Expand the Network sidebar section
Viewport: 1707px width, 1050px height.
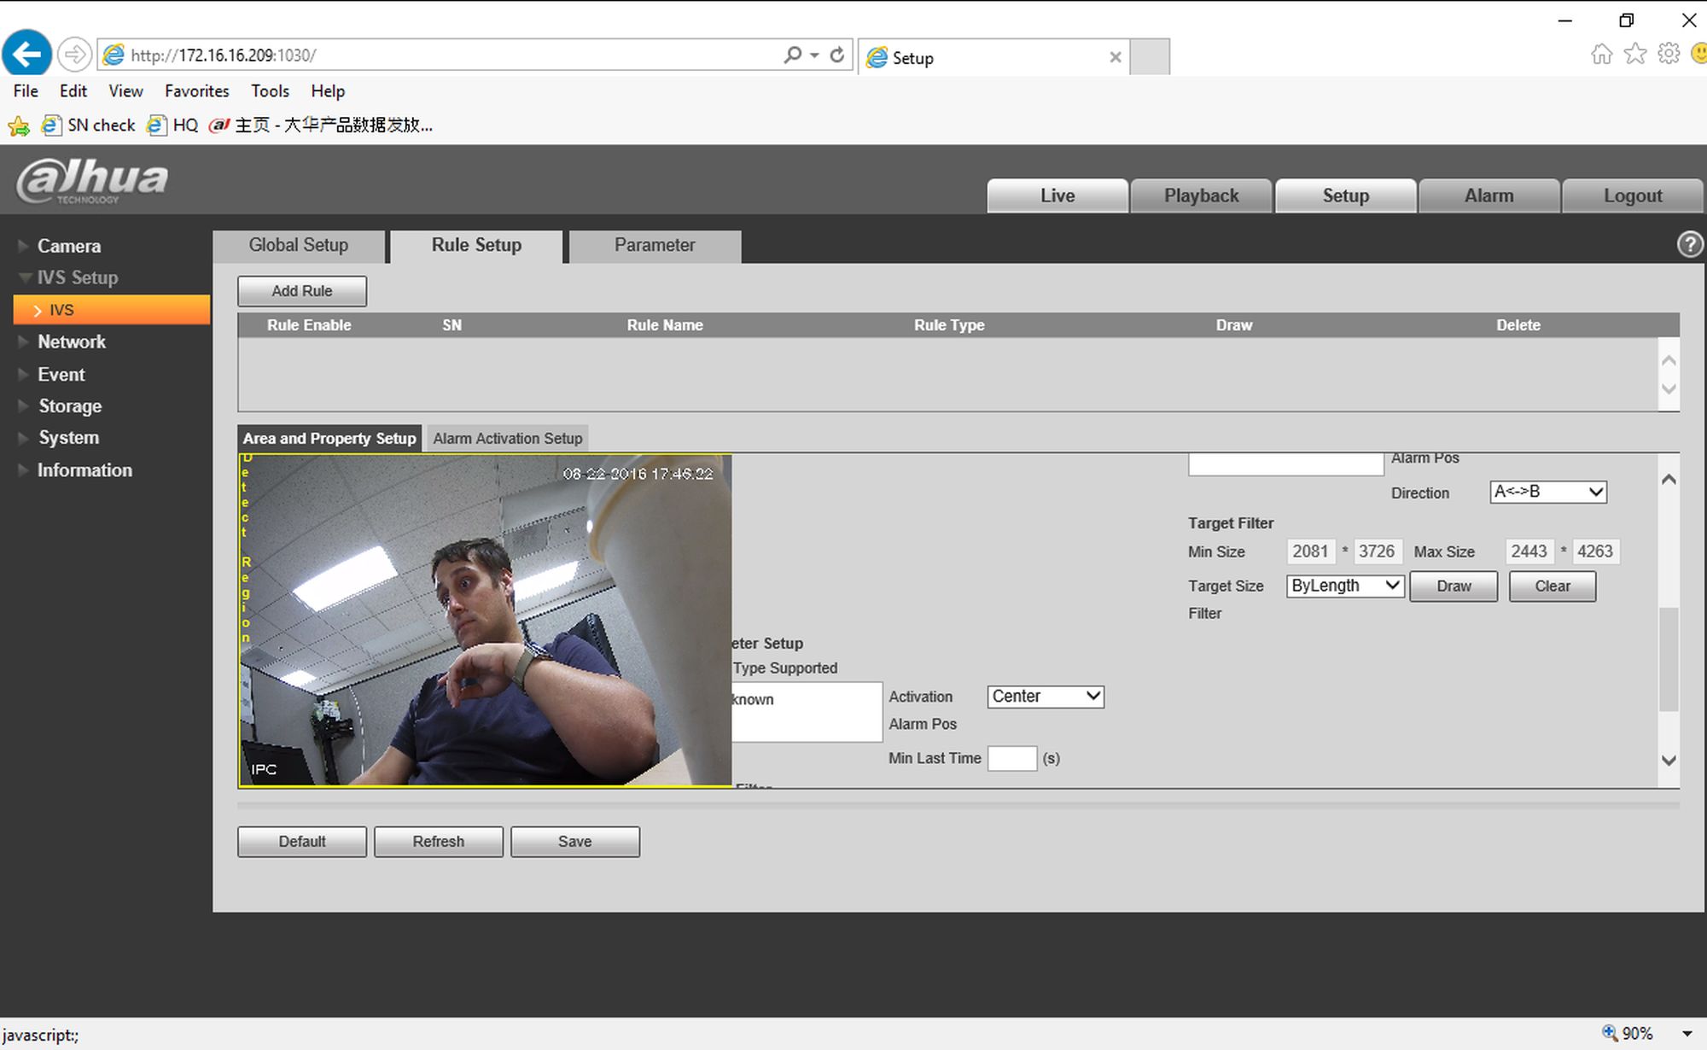pos(71,341)
